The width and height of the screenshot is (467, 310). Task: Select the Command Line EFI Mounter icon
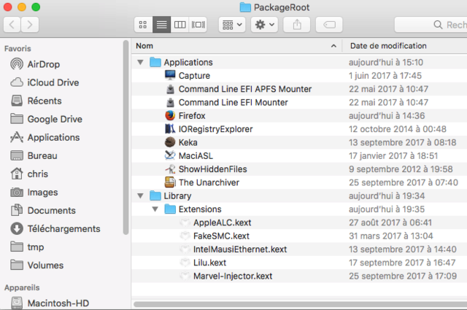click(170, 102)
